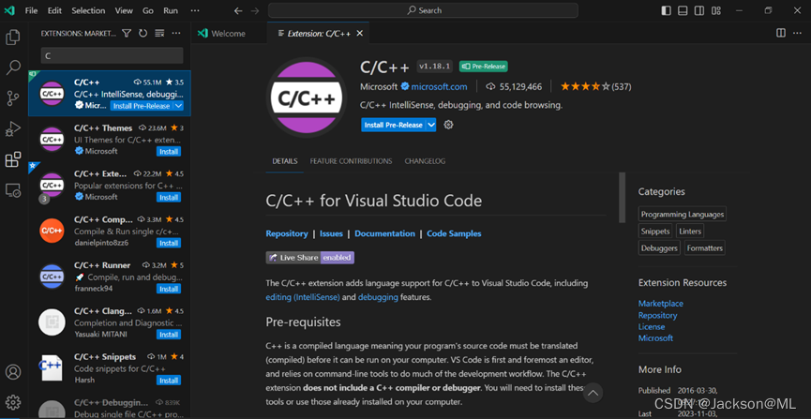Go forward with the right arrow
Image resolution: width=811 pixels, height=419 pixels.
click(x=253, y=10)
